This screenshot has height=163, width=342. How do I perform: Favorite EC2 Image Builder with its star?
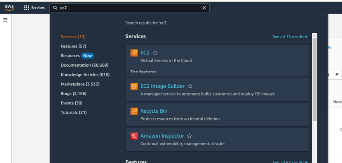click(x=190, y=86)
